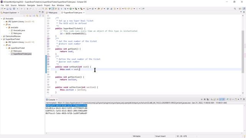
Task: Click Remove All Terminated Launches icon
Action: click(x=208, y=99)
